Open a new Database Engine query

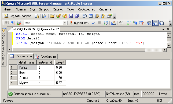pos(37,16)
